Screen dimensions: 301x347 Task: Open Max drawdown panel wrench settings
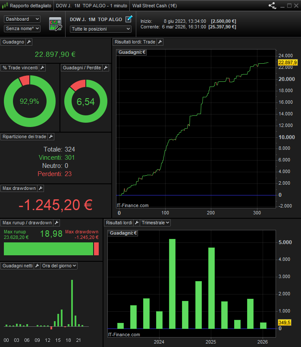pos(41,188)
